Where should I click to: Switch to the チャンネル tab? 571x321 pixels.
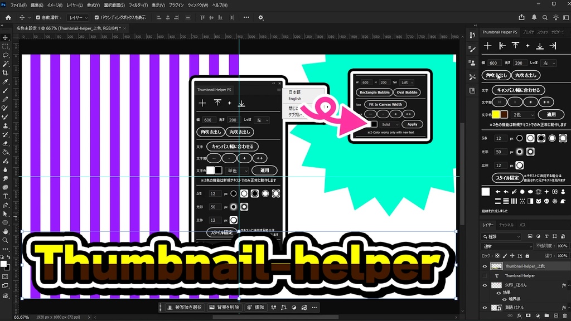(x=506, y=225)
